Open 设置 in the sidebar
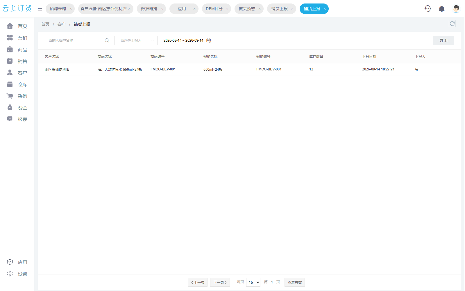 pos(17,274)
